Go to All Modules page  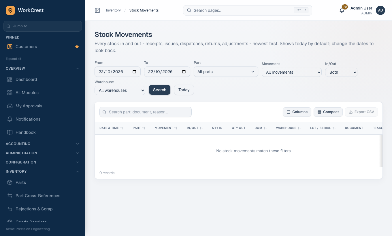[43, 93]
